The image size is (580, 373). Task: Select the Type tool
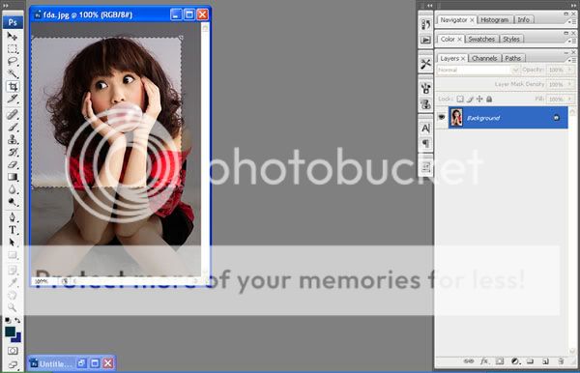(x=13, y=230)
